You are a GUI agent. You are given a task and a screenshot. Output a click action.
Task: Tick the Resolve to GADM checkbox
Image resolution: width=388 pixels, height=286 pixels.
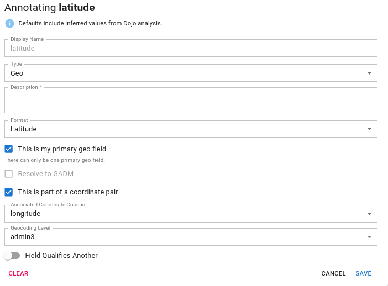pyautogui.click(x=9, y=174)
